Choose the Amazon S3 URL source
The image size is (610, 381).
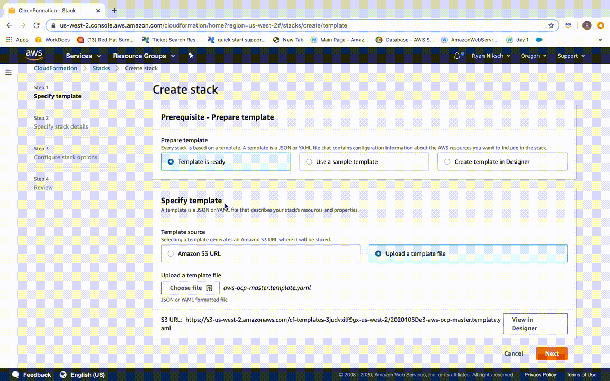[261, 253]
